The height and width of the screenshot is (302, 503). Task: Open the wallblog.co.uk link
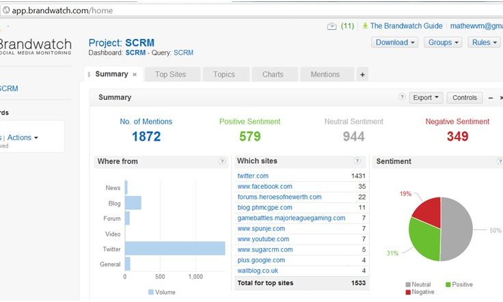(258, 271)
